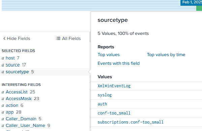
Task: Open the AccessMask interesting field
Action: click(19, 99)
